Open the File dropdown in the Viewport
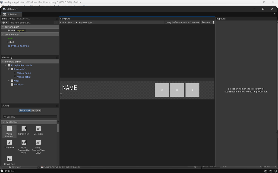The height and width of the screenshot is (173, 278). click(x=62, y=22)
